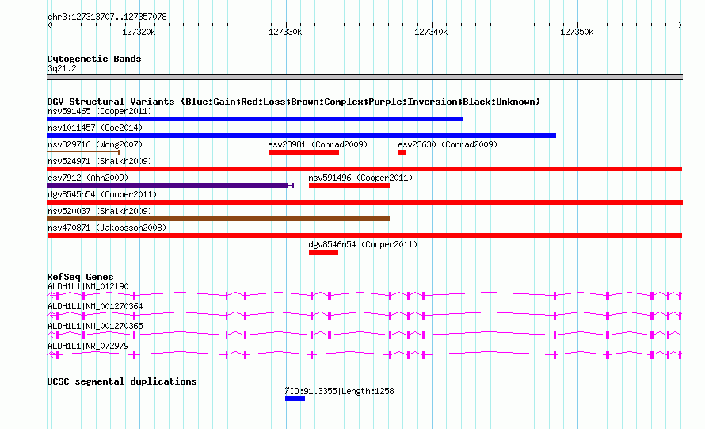This screenshot has width=705, height=429.
Task: Open the esv23981 (Conrad2009) label
Action: tap(318, 144)
